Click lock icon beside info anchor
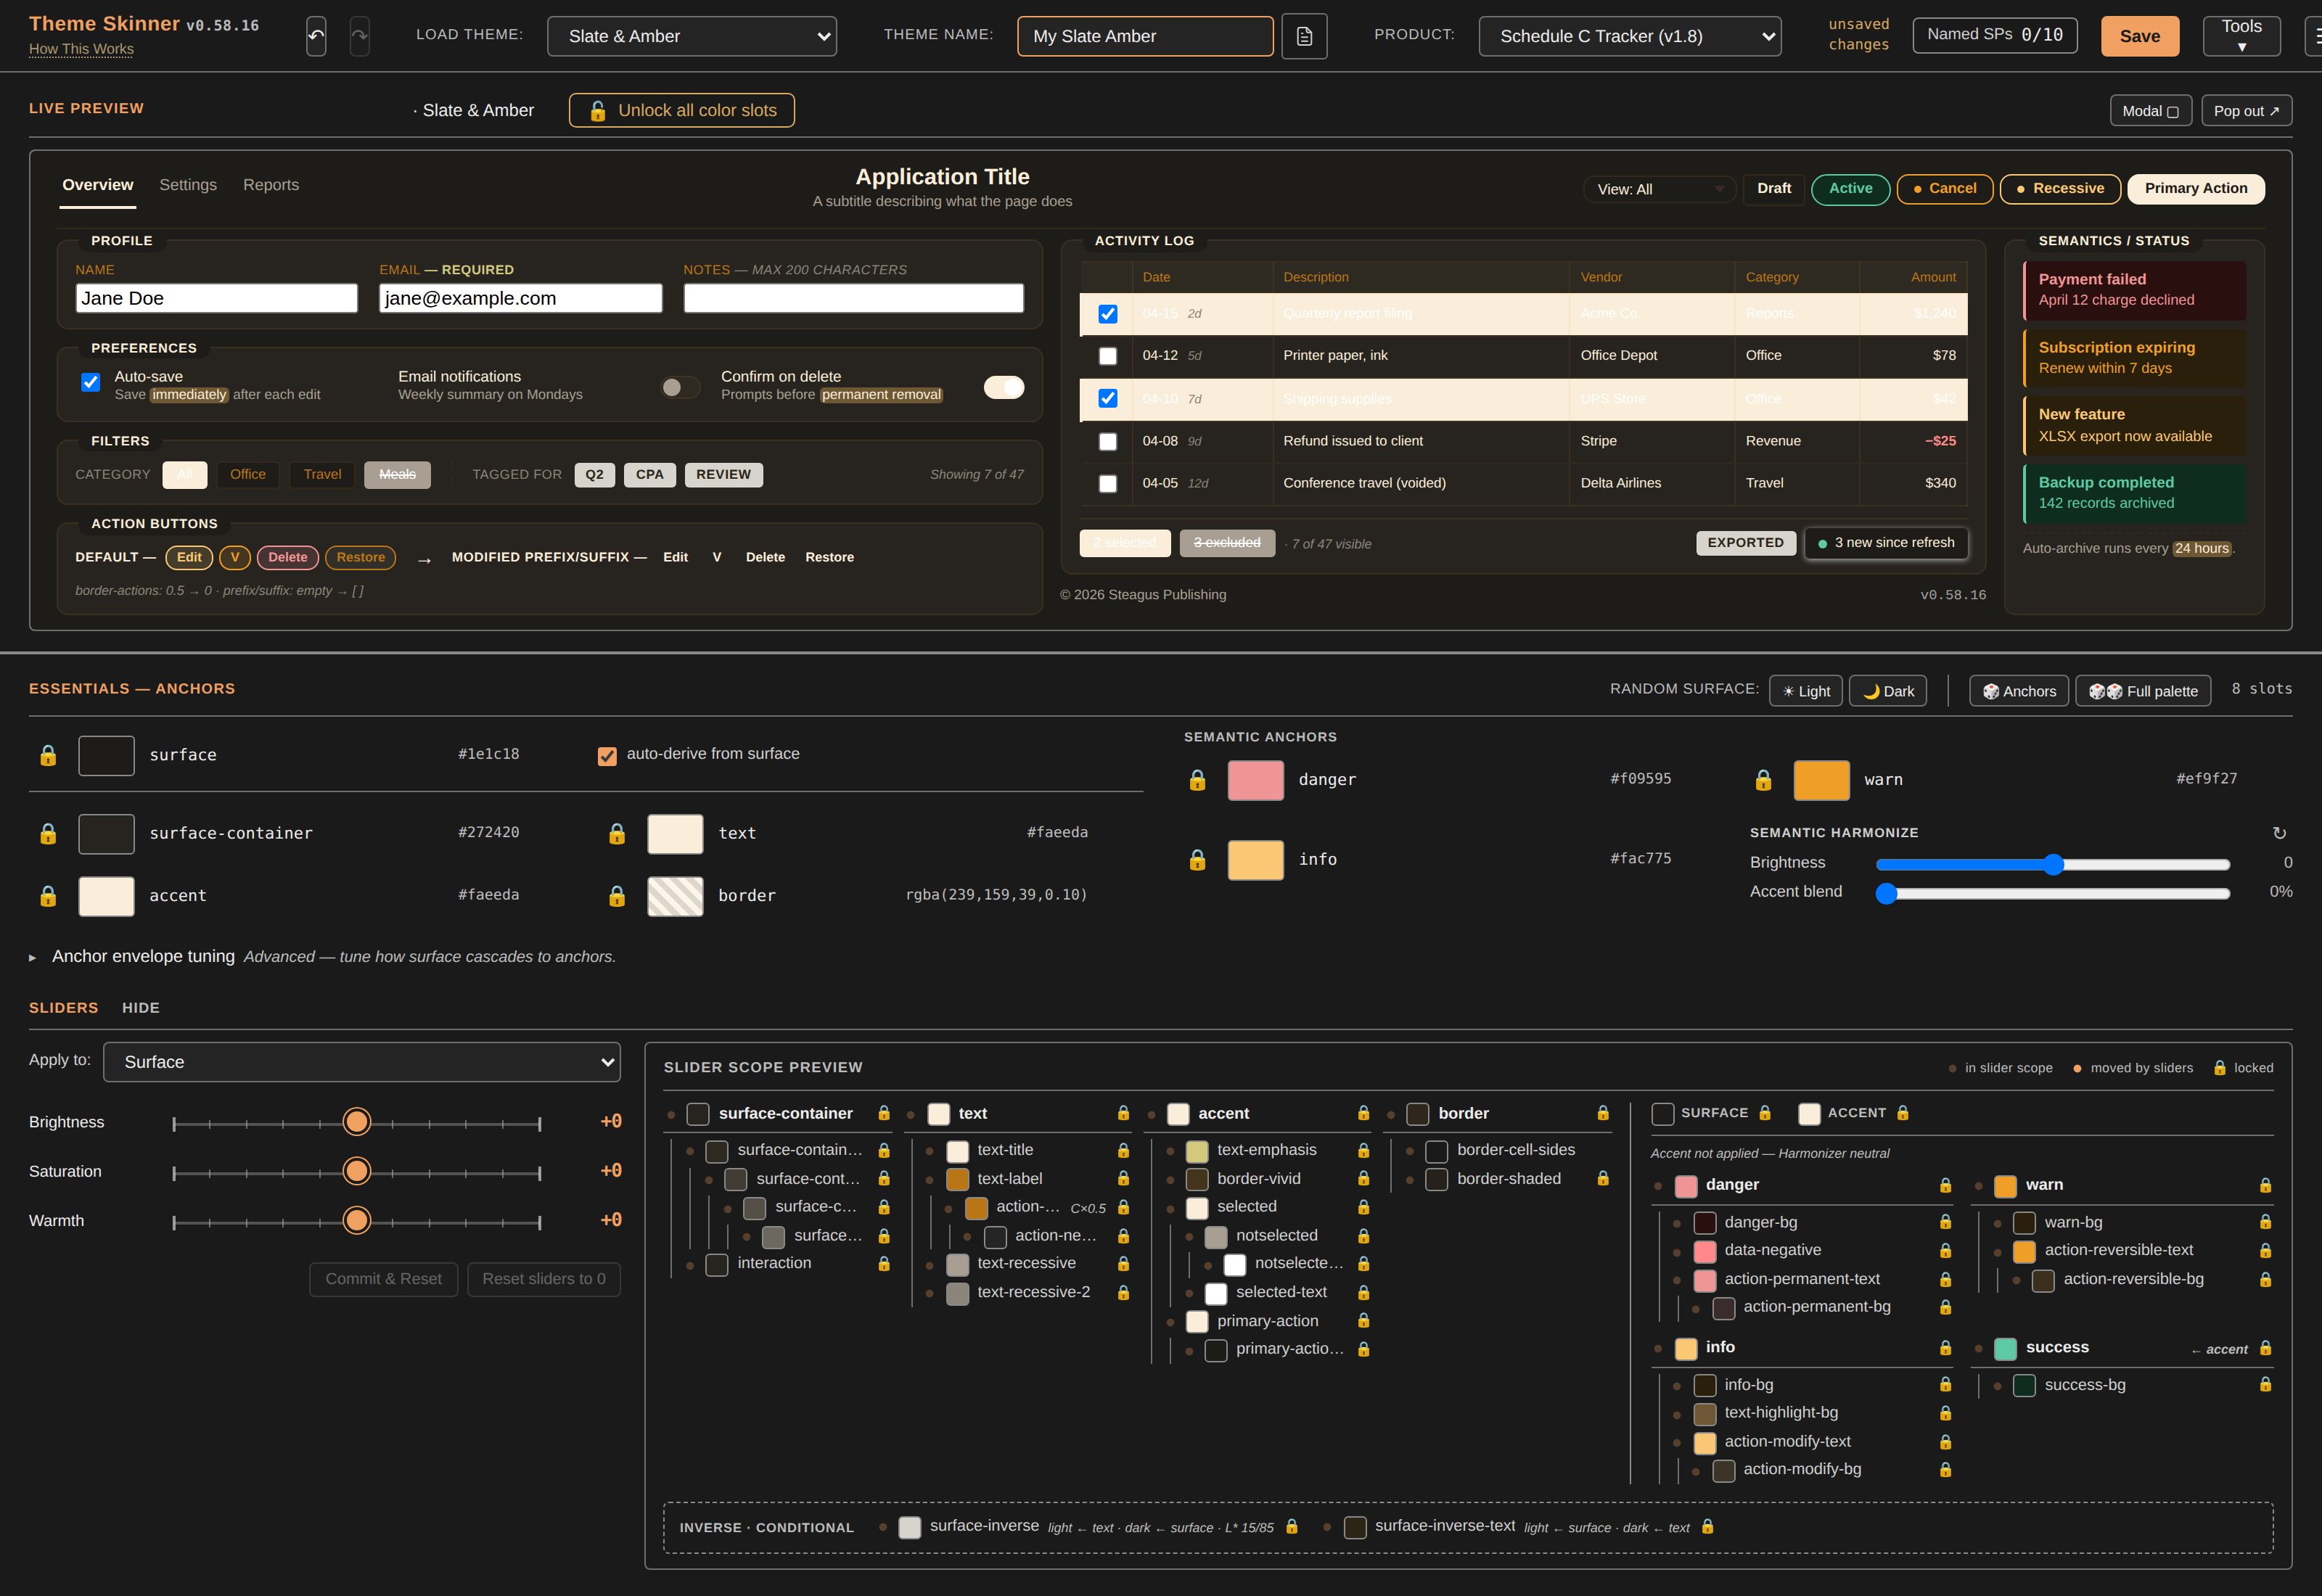The height and width of the screenshot is (1596, 2322). (x=1197, y=860)
